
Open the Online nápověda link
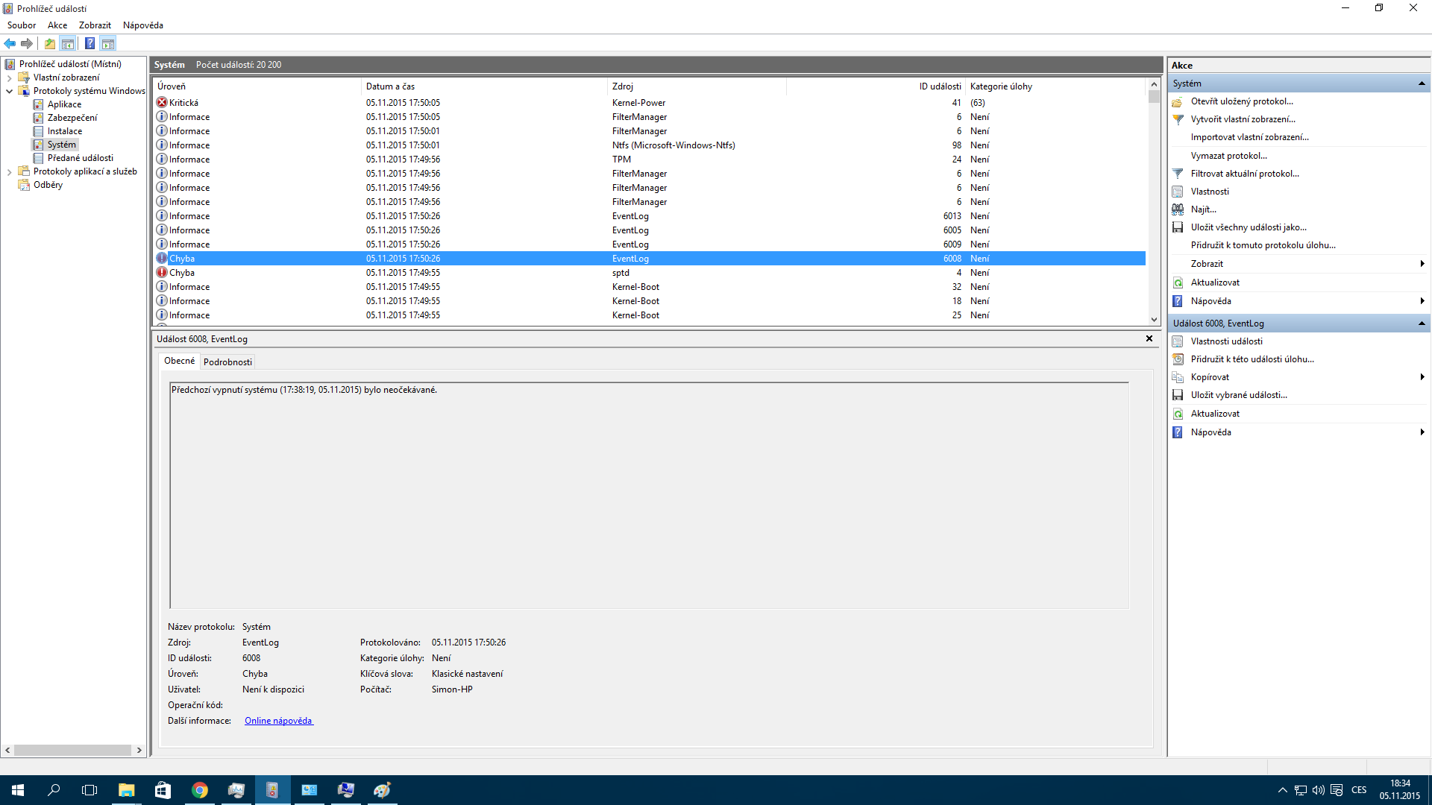[278, 721]
